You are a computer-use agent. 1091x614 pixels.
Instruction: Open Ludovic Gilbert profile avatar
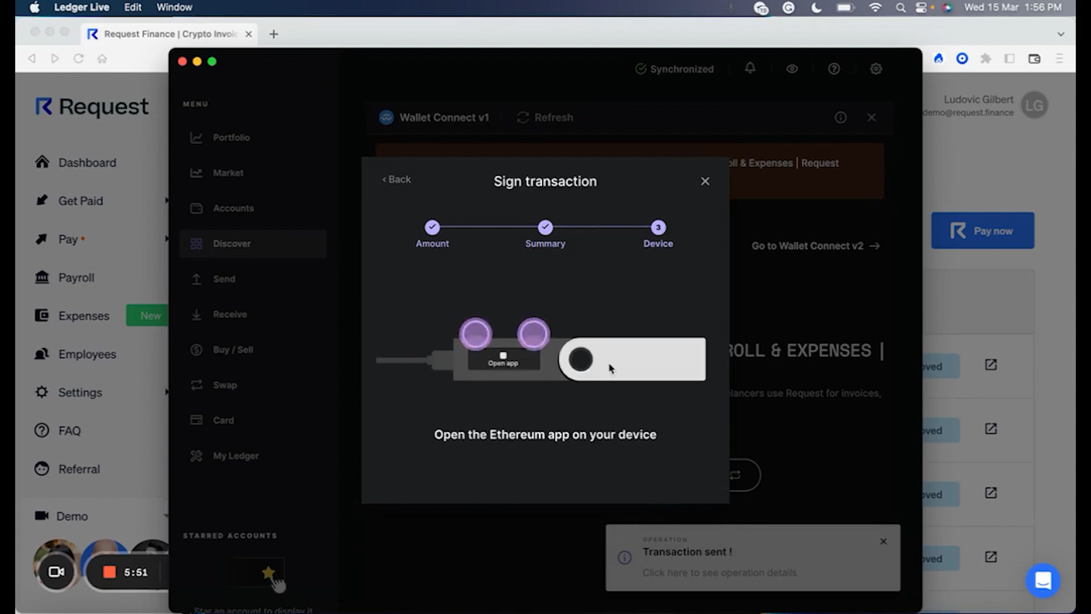pos(1034,105)
